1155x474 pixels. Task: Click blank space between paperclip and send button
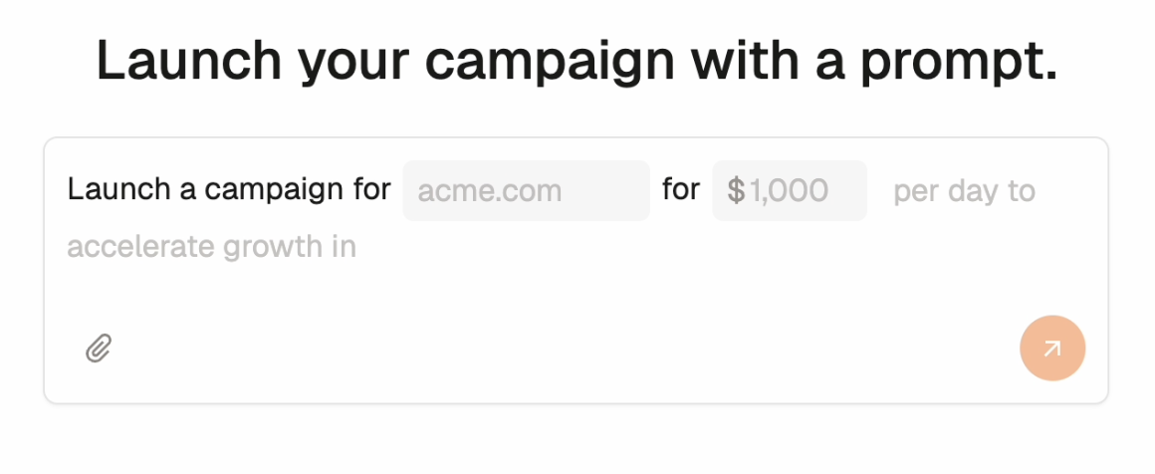558,349
